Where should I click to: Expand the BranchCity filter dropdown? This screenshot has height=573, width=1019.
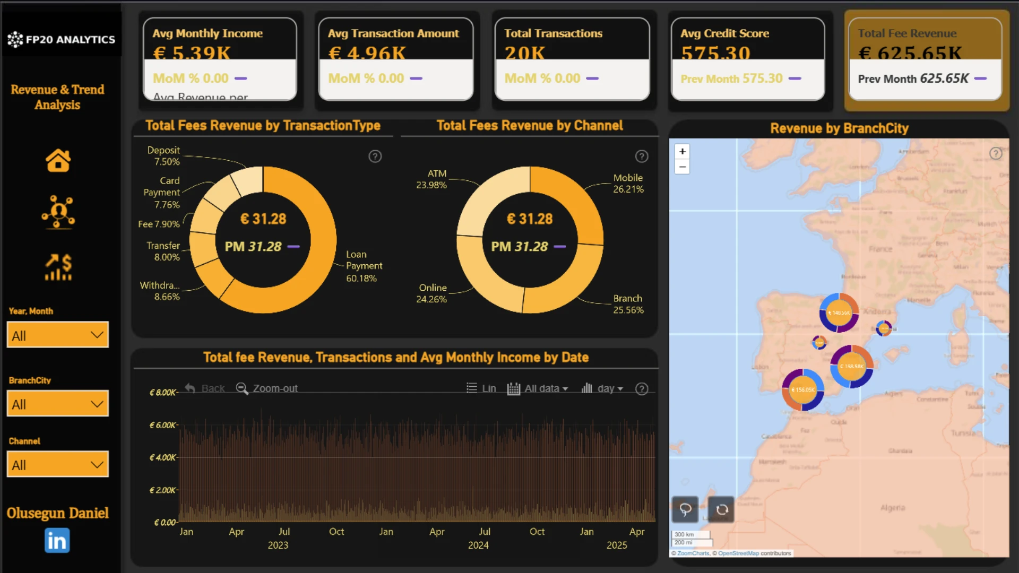pyautogui.click(x=58, y=404)
